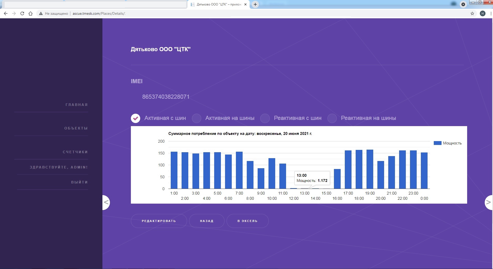493x269 pixels.
Task: Click the 20:00 chart bar
Action: [381, 175]
